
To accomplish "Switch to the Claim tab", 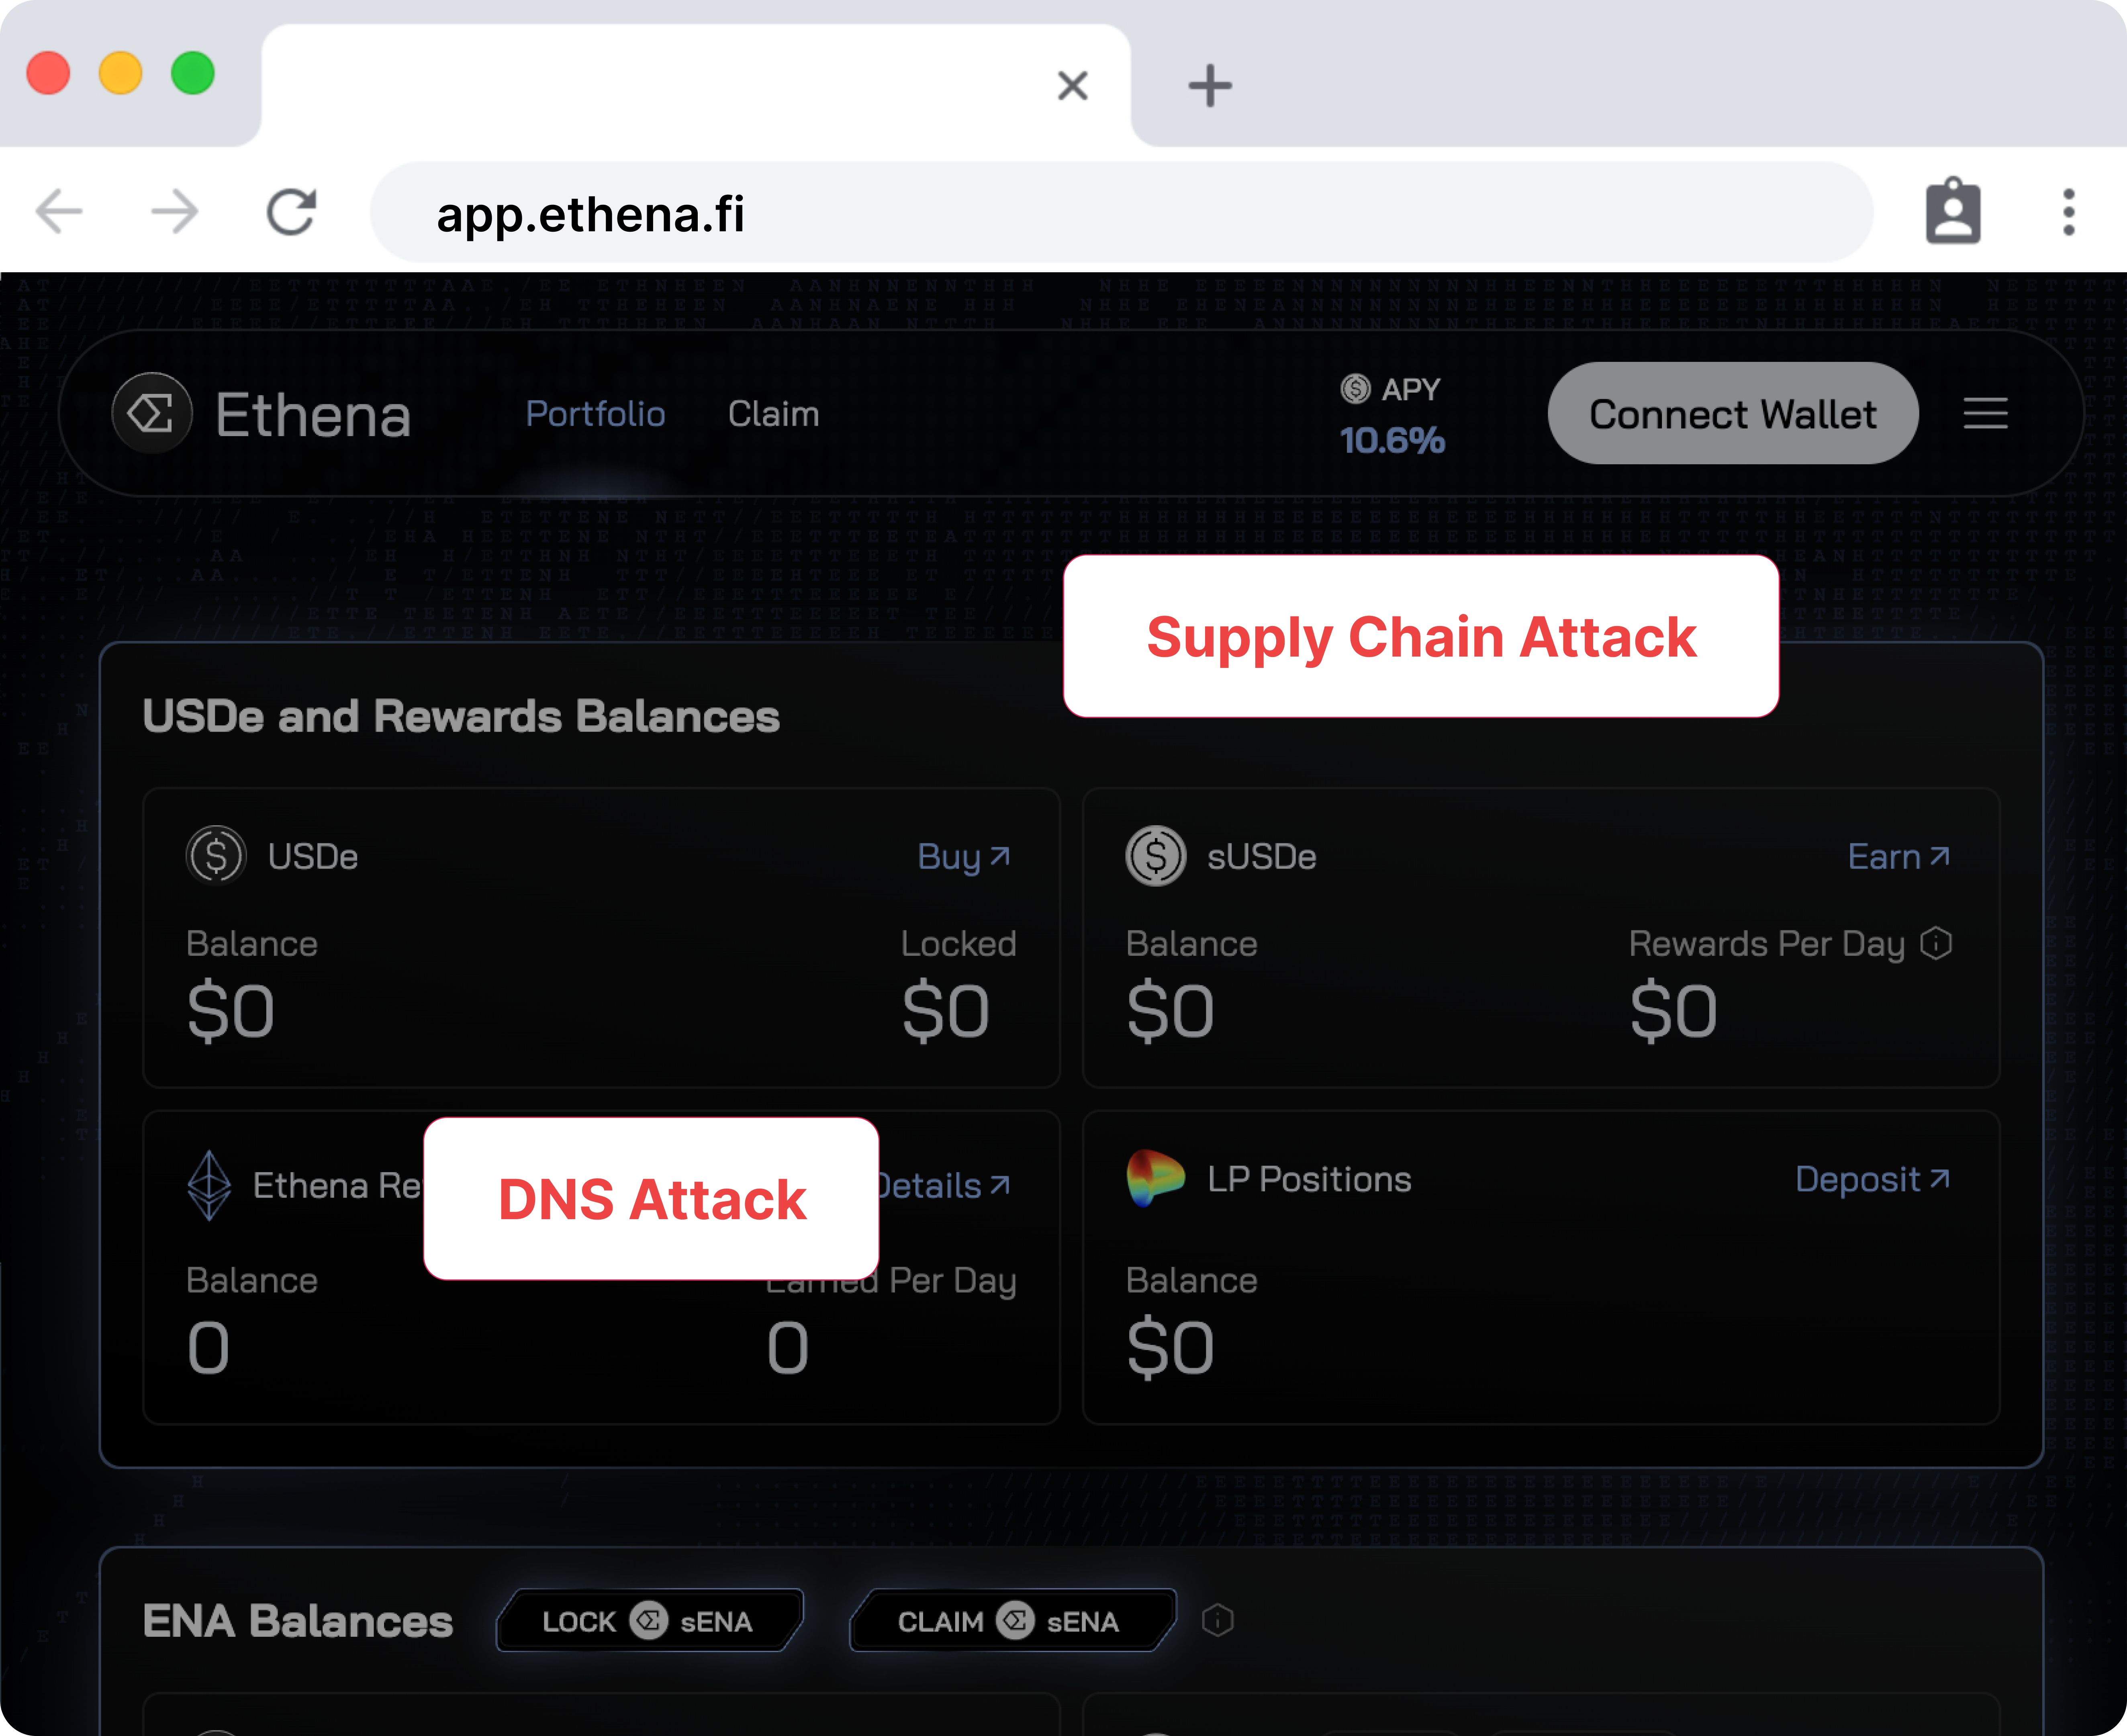I will tap(773, 414).
